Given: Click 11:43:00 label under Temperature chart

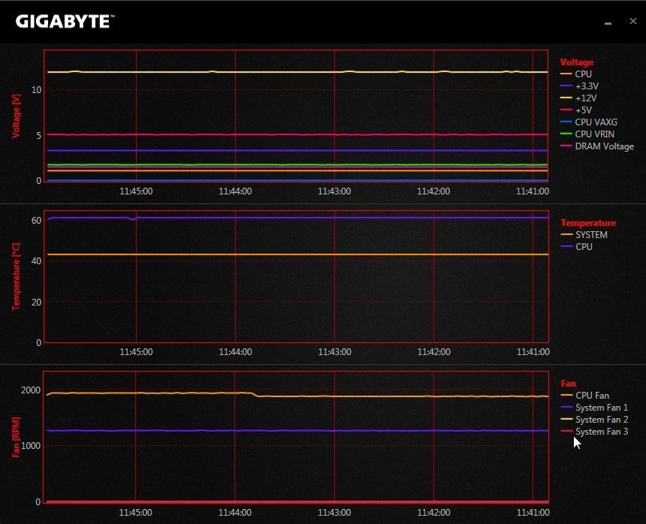Looking at the screenshot, I should pyautogui.click(x=334, y=352).
